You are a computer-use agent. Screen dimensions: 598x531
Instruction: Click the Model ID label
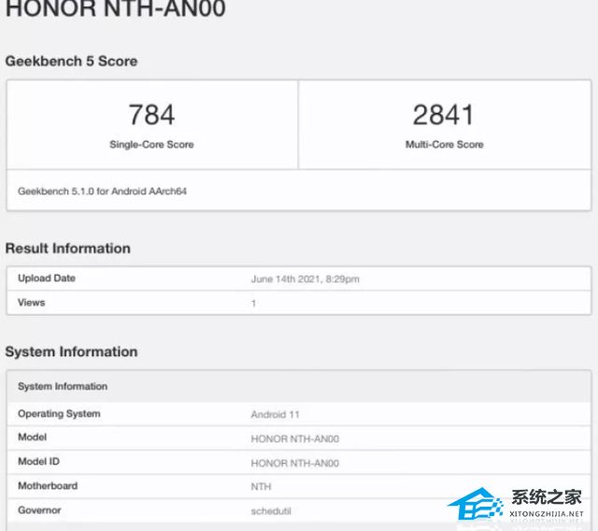click(x=38, y=462)
